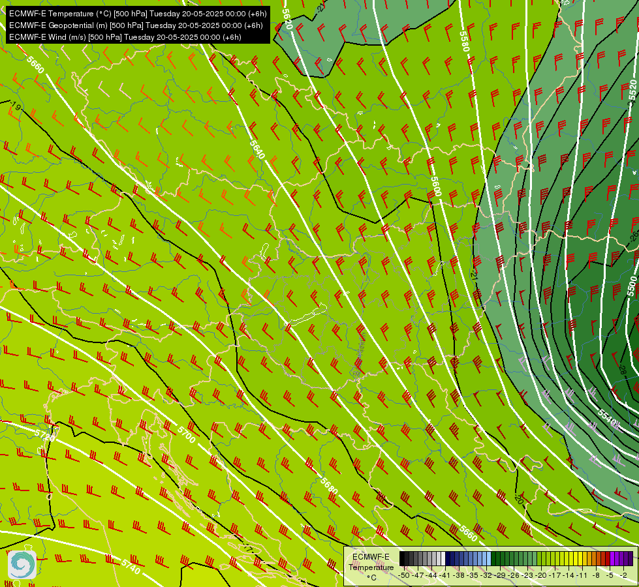Click the swirl logo icon in the corner
The image size is (639, 587).
[x=22, y=564]
